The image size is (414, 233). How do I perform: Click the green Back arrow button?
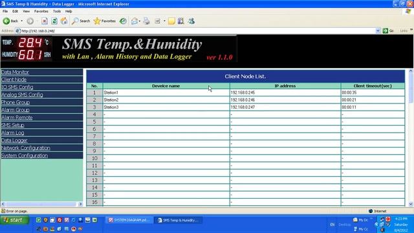[x=6, y=21]
